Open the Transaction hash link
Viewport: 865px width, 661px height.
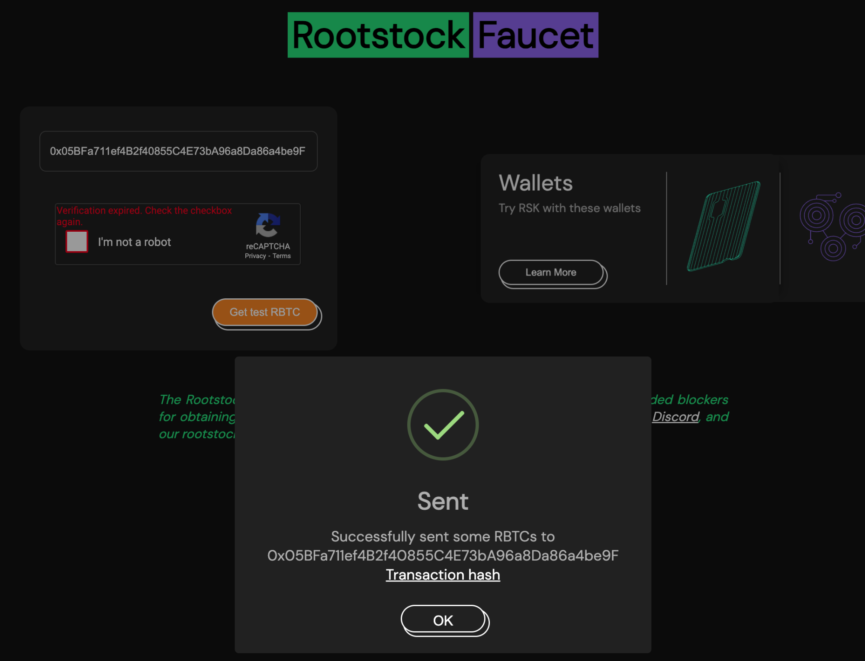443,574
